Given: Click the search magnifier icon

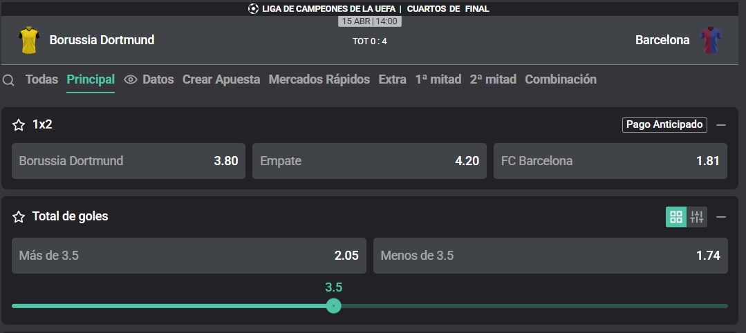Looking at the screenshot, I should tap(8, 80).
